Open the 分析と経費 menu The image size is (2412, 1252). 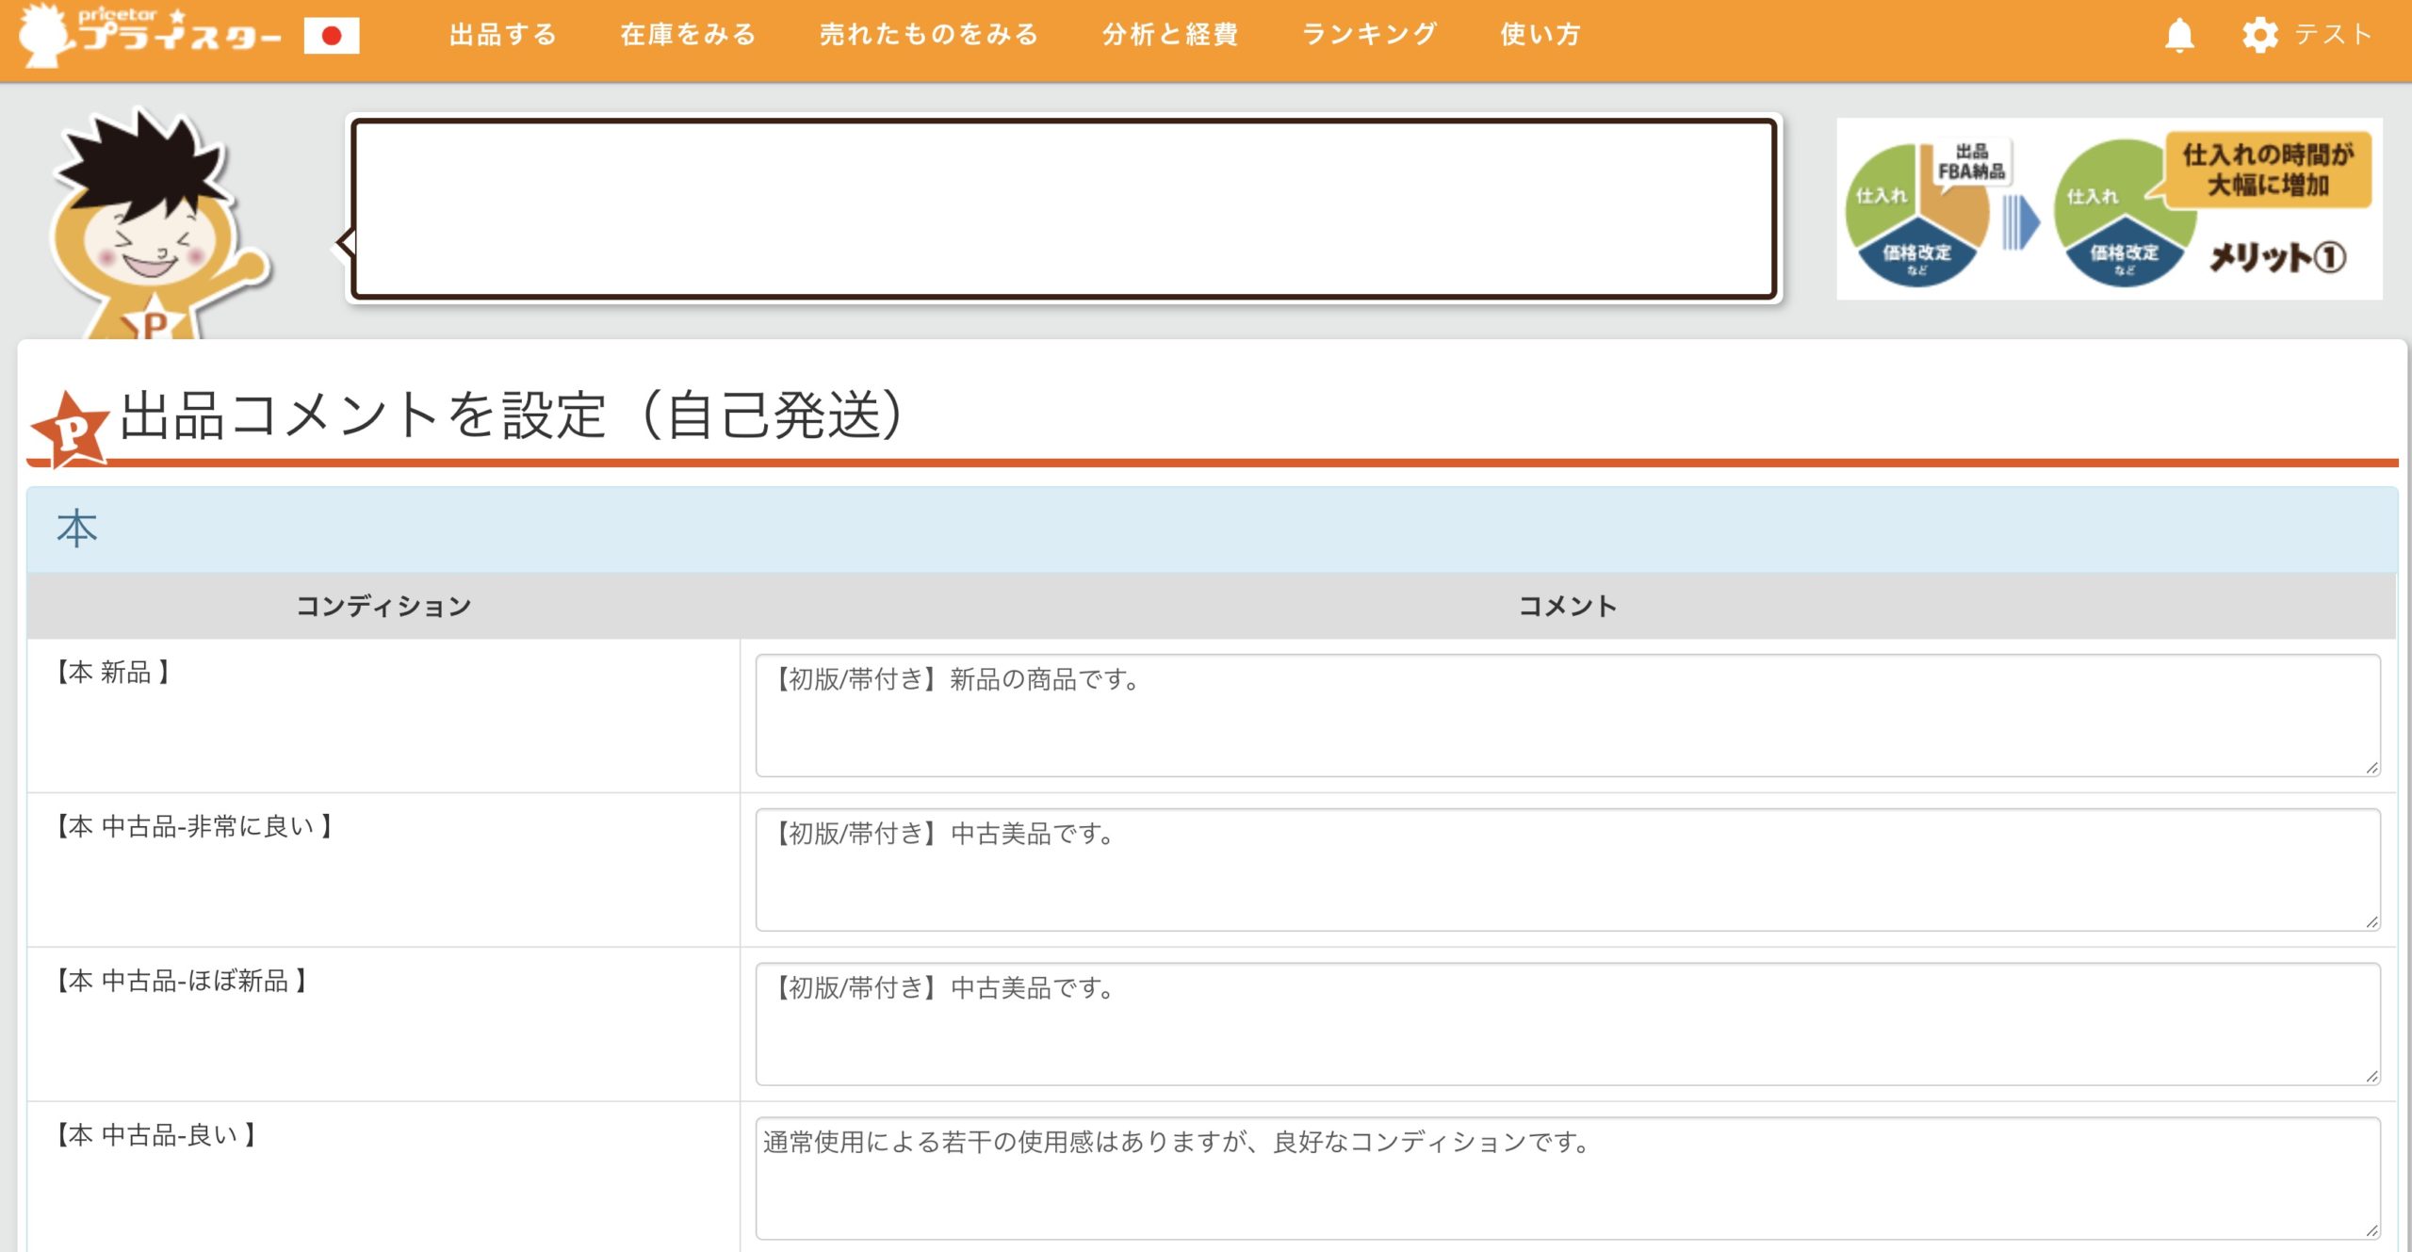(1170, 36)
